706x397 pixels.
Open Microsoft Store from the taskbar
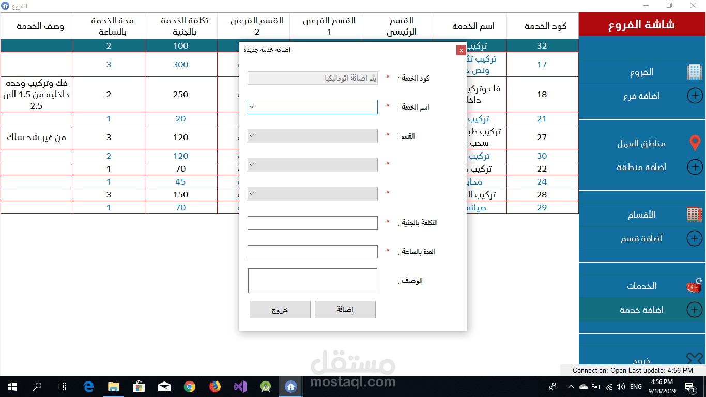click(139, 386)
